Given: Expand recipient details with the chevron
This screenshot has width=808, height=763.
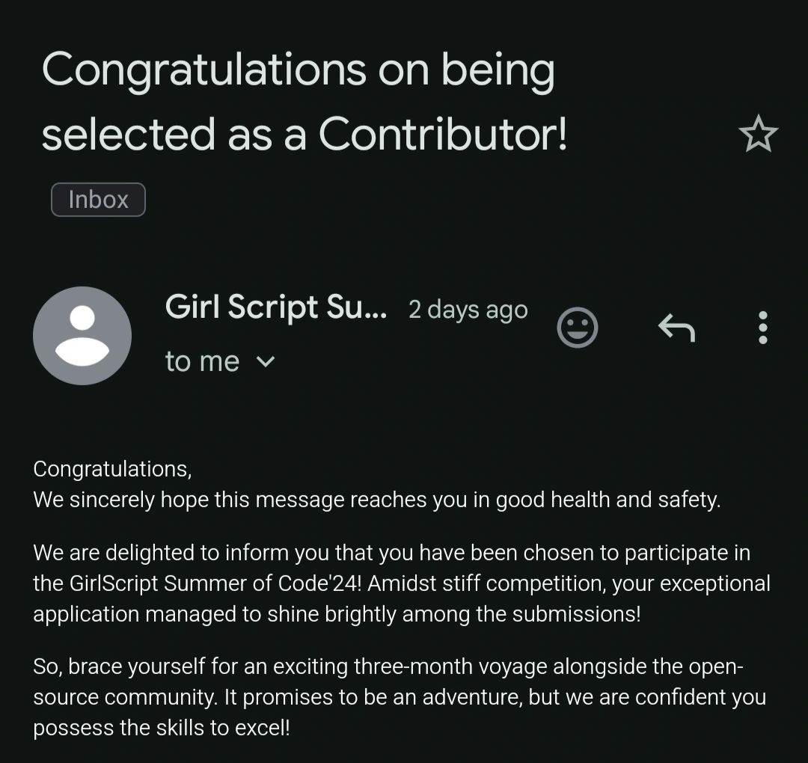Looking at the screenshot, I should (266, 362).
